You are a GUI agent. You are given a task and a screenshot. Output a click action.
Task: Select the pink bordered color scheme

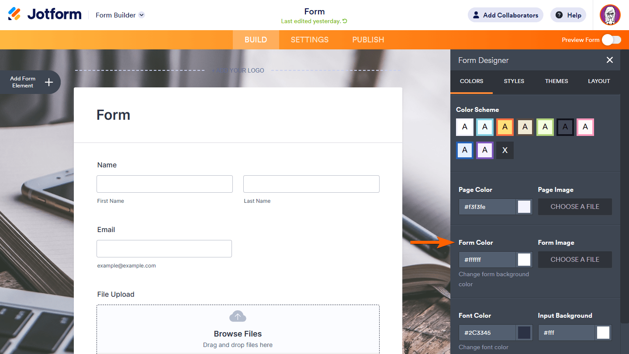(585, 127)
